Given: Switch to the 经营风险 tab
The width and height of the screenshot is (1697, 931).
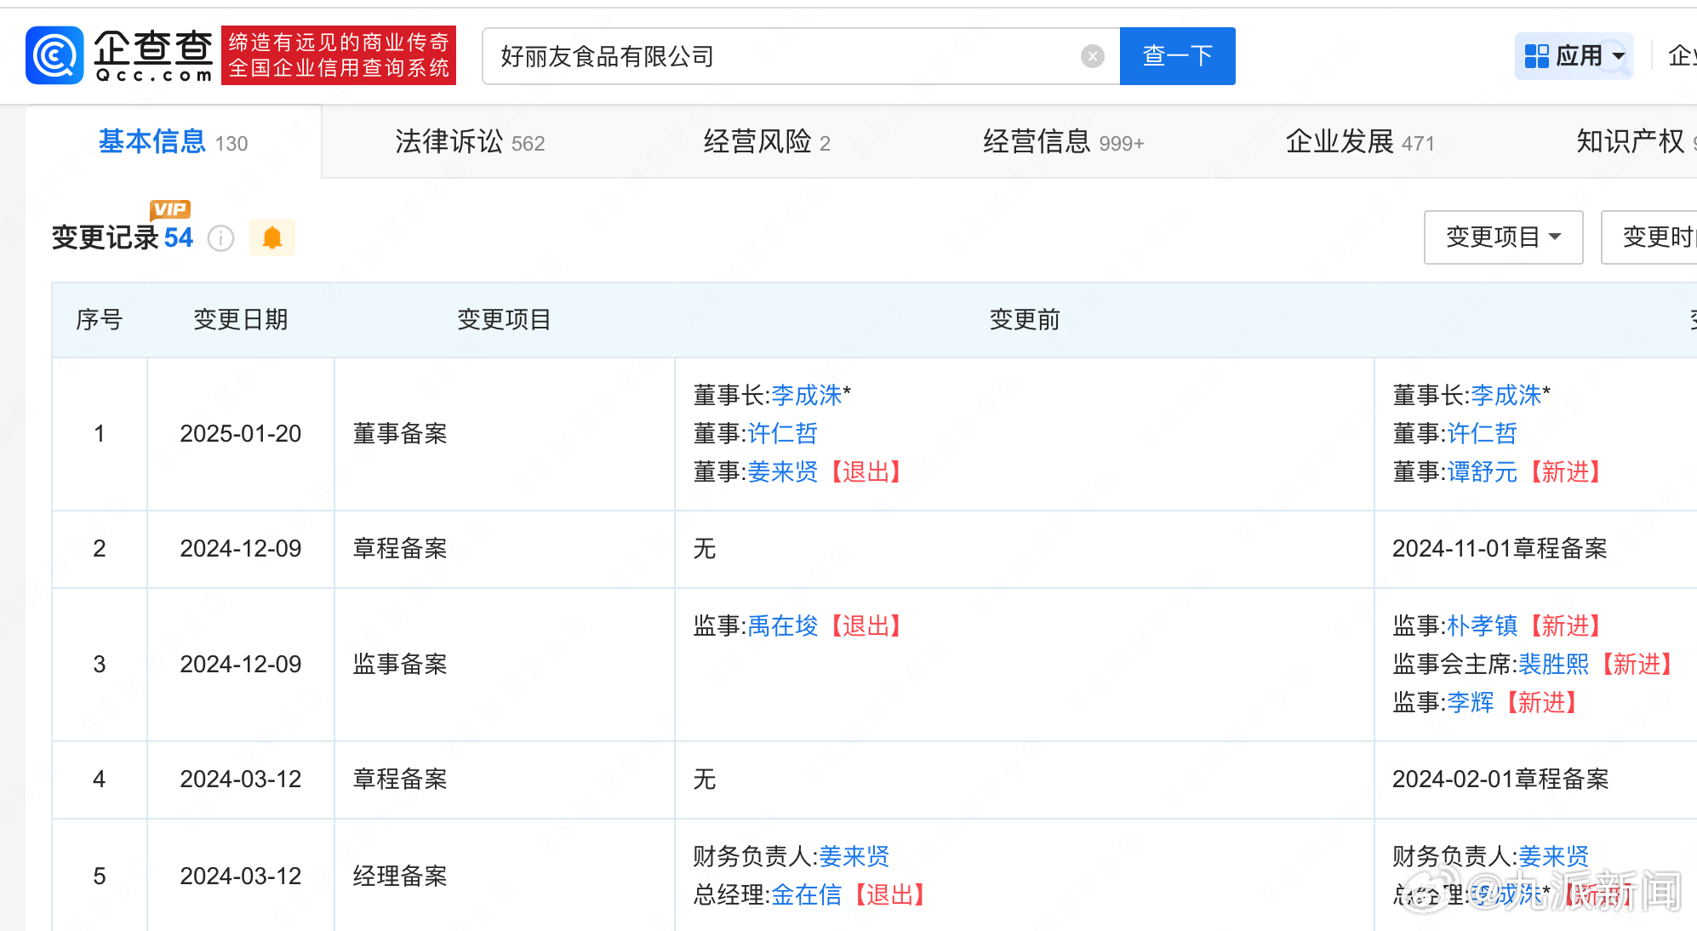Looking at the screenshot, I should 766,142.
